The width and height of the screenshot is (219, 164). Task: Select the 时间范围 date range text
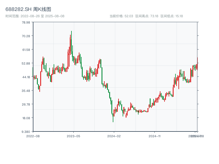[35, 16]
